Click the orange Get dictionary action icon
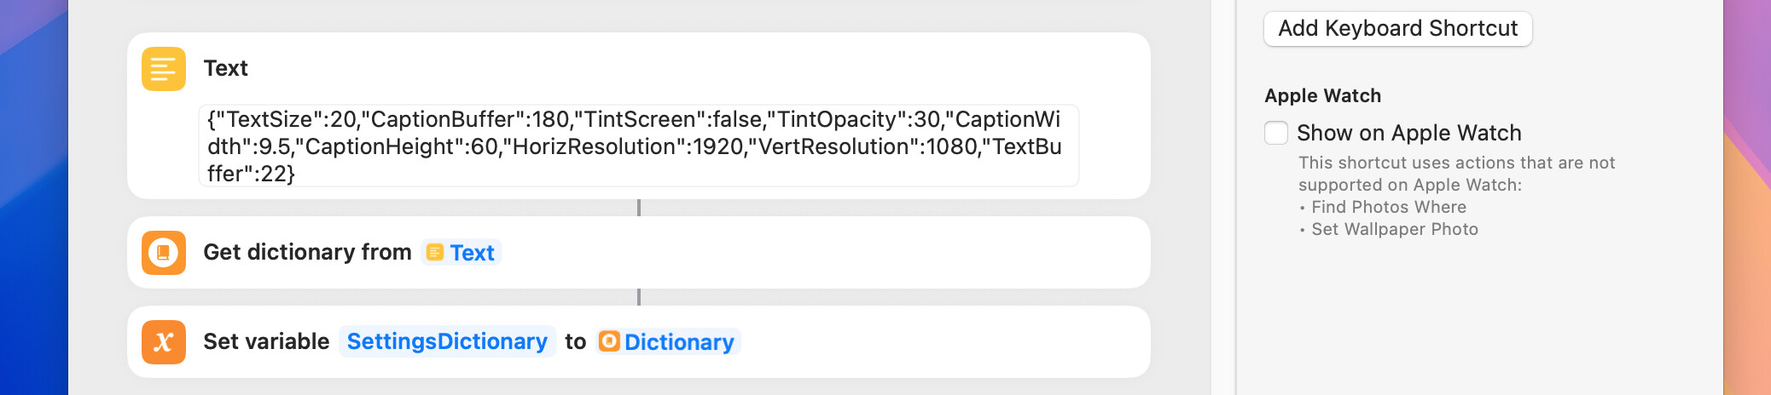 [x=164, y=253]
